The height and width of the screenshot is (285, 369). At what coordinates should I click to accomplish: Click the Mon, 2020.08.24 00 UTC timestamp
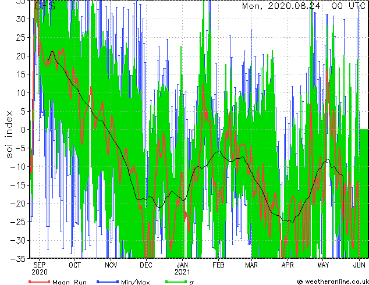304,6
